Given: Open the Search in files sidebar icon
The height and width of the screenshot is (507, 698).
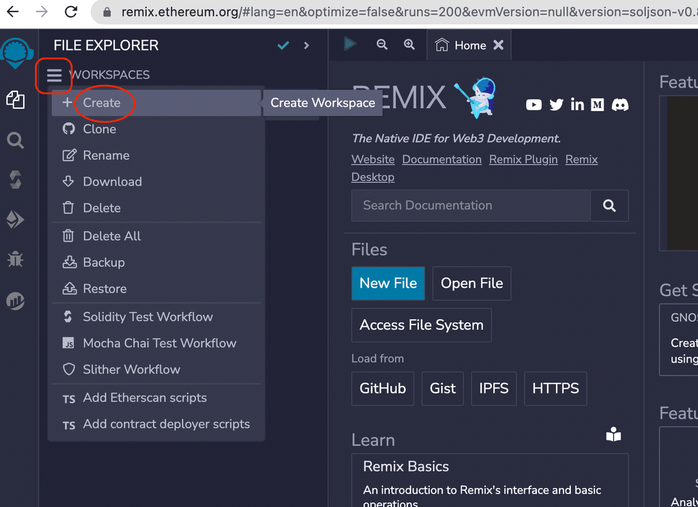Looking at the screenshot, I should 15,140.
